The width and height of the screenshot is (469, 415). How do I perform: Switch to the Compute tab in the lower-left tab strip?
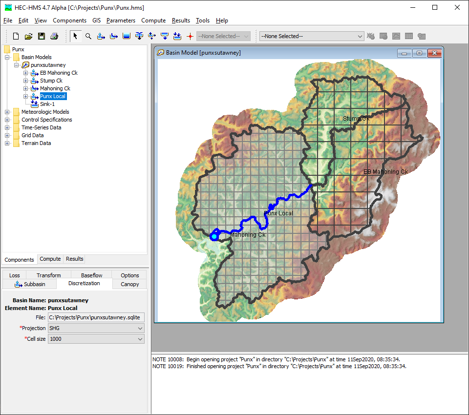click(50, 259)
